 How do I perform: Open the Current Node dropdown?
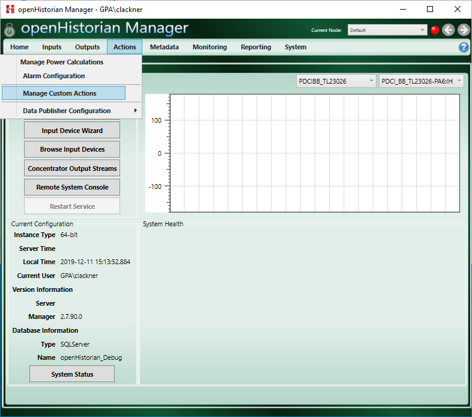click(387, 30)
